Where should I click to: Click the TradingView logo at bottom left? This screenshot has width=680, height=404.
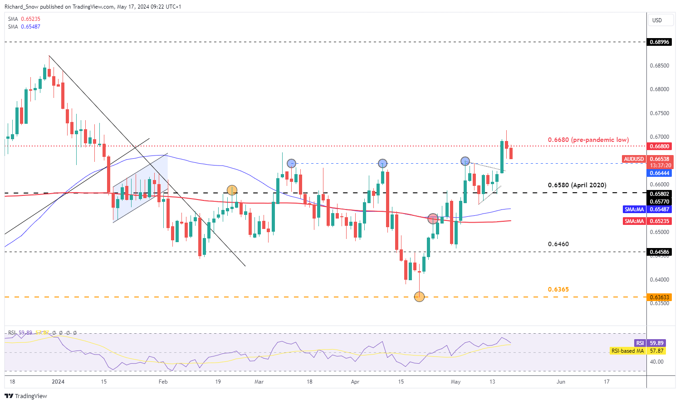26,396
